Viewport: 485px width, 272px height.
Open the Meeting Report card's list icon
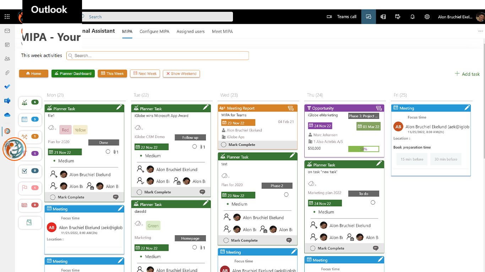click(x=291, y=108)
